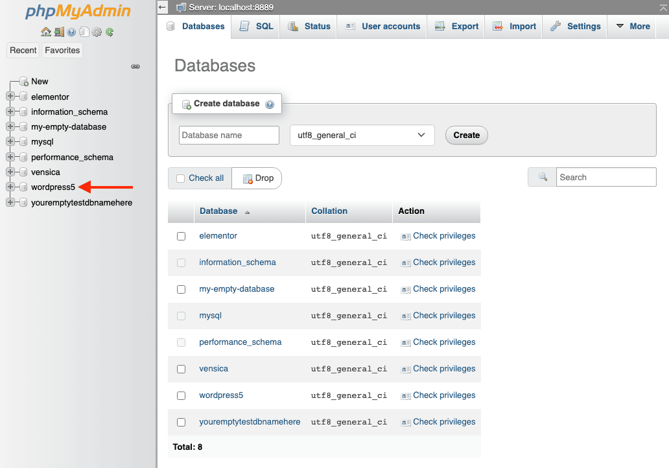Open the More tab menu

[x=632, y=27]
